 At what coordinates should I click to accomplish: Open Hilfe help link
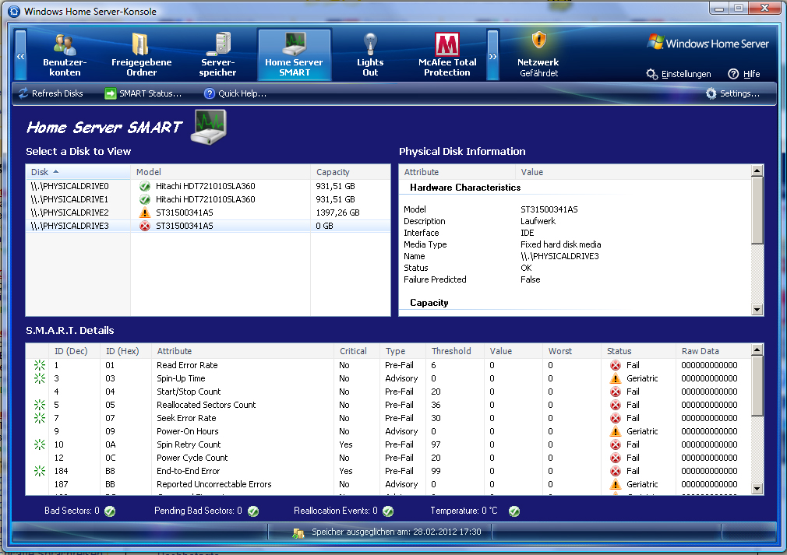point(744,74)
